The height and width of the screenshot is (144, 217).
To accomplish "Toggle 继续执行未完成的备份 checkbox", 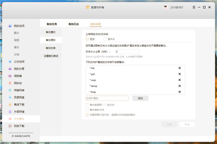I will [x=87, y=115].
